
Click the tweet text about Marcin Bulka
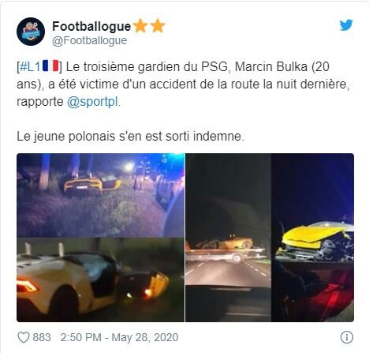pos(183,84)
